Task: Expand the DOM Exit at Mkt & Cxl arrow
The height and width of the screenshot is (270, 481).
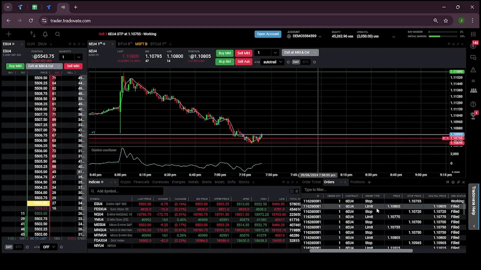Action: click(59, 66)
